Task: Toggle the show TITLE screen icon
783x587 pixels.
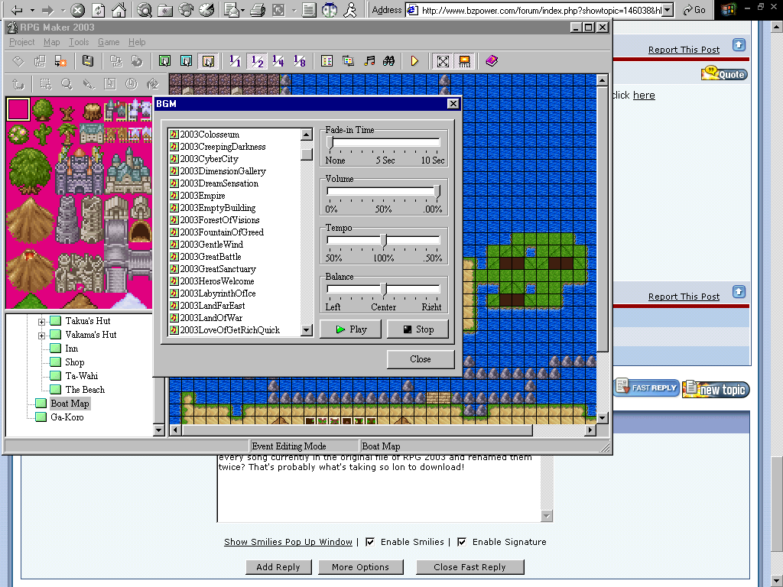Action: 464,61
